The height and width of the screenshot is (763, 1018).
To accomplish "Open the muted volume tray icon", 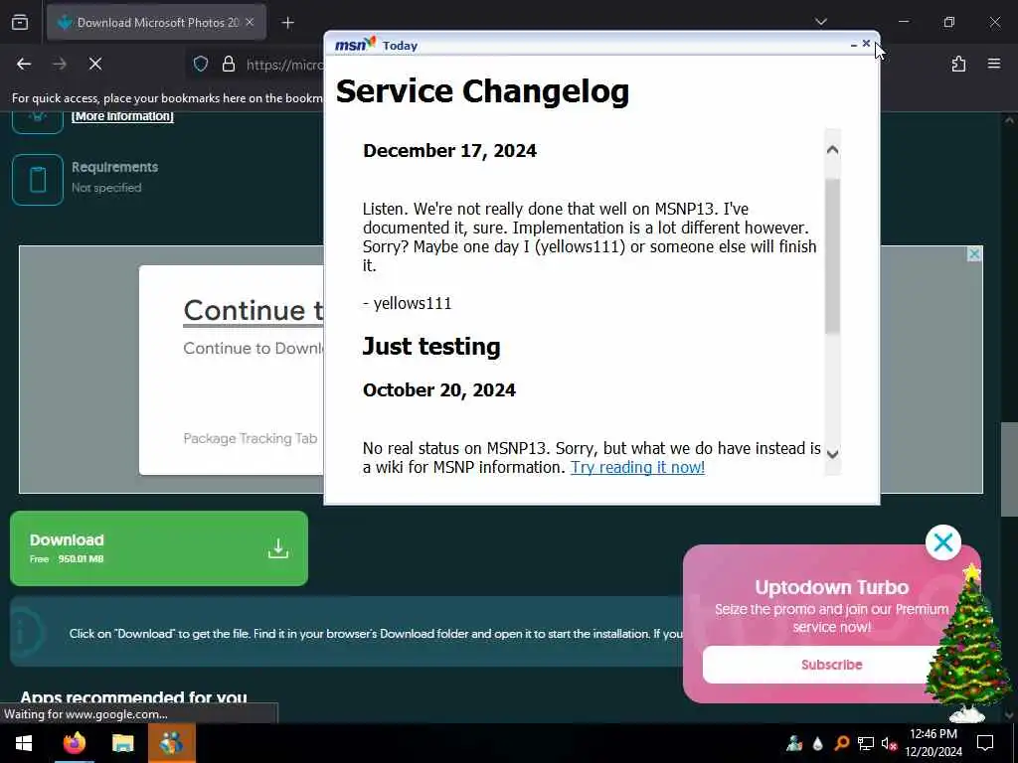I will coord(889,743).
